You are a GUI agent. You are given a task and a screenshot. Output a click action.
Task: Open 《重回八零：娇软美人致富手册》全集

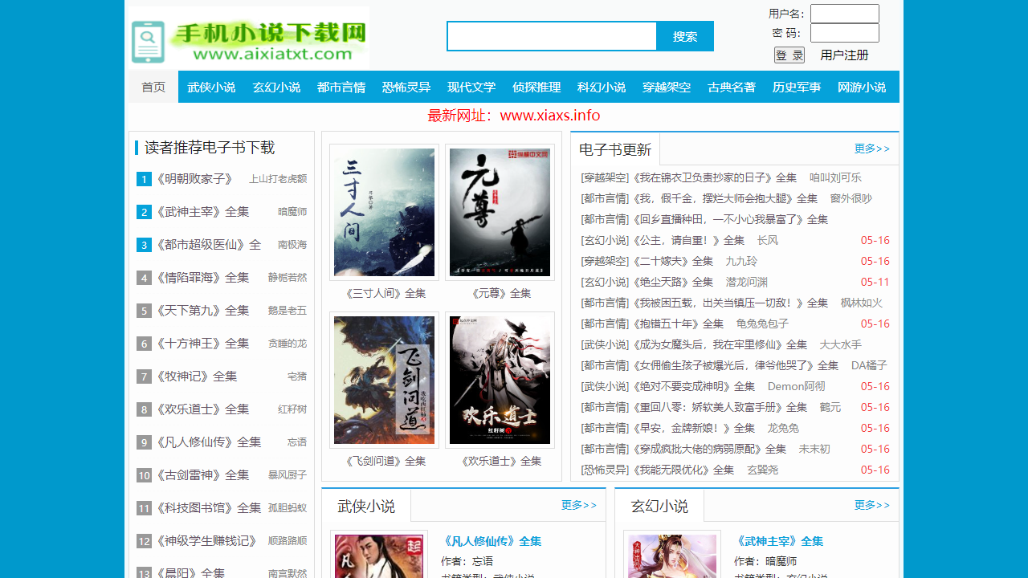[x=720, y=407]
